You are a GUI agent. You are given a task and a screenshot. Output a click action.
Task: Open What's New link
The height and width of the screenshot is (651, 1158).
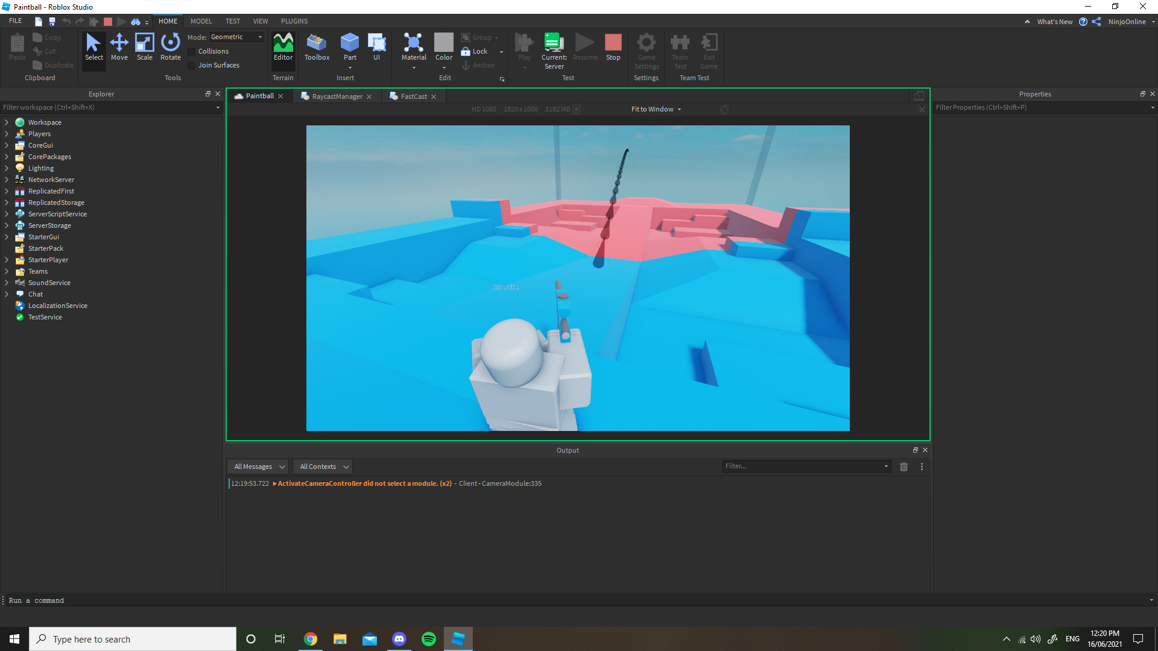(1055, 22)
